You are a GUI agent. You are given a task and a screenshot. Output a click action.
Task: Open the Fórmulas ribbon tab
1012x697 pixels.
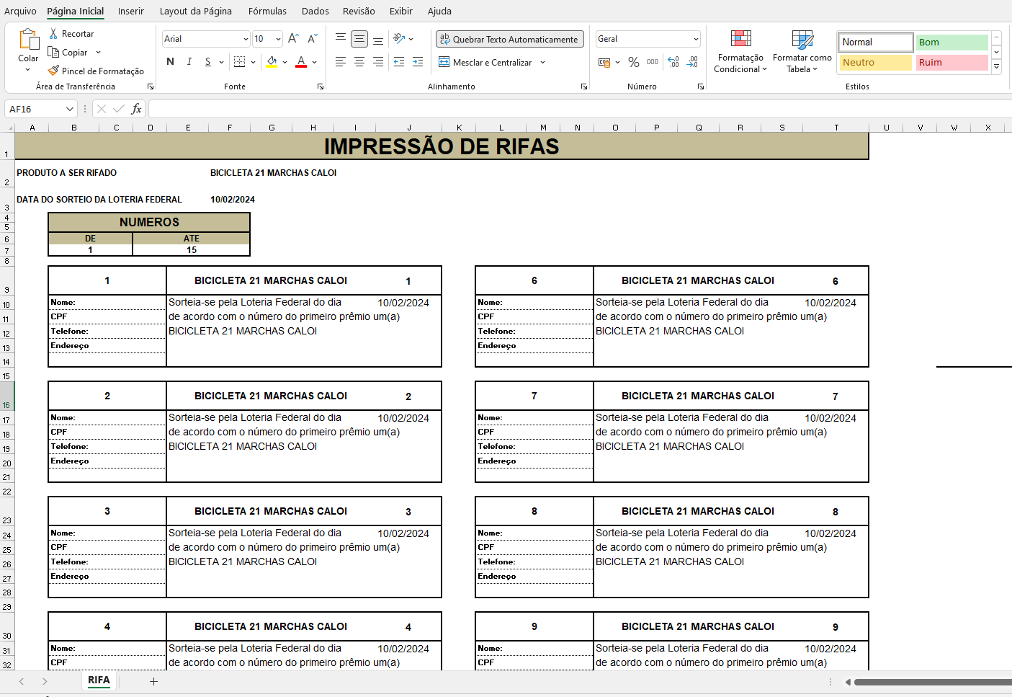coord(267,11)
